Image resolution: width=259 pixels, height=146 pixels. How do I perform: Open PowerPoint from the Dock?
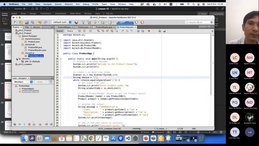click(146, 138)
